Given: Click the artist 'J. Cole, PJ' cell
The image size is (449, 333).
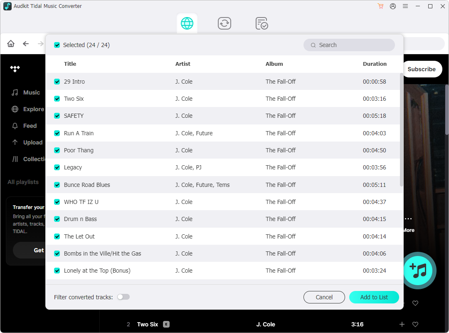Looking at the screenshot, I should pos(188,167).
